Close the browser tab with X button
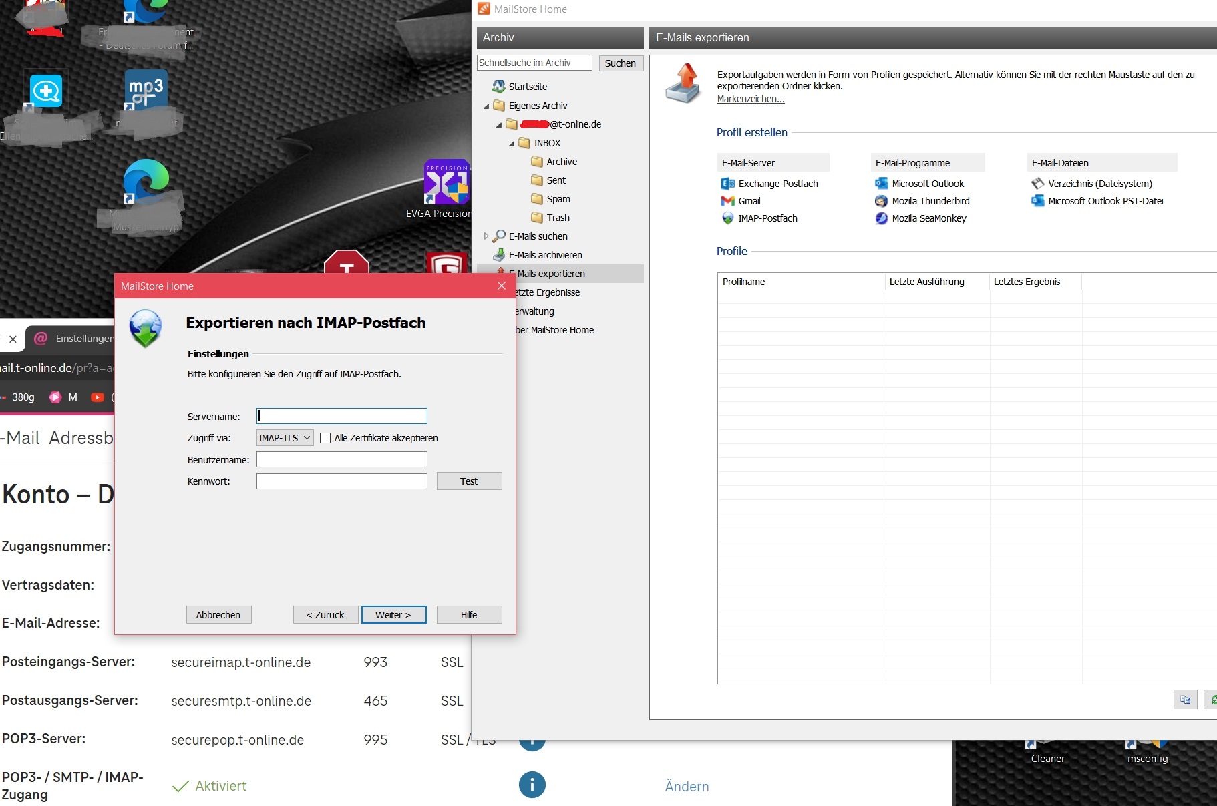The height and width of the screenshot is (806, 1217). coord(13,339)
